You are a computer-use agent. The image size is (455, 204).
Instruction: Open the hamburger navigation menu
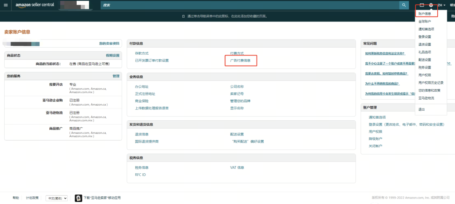5,5
